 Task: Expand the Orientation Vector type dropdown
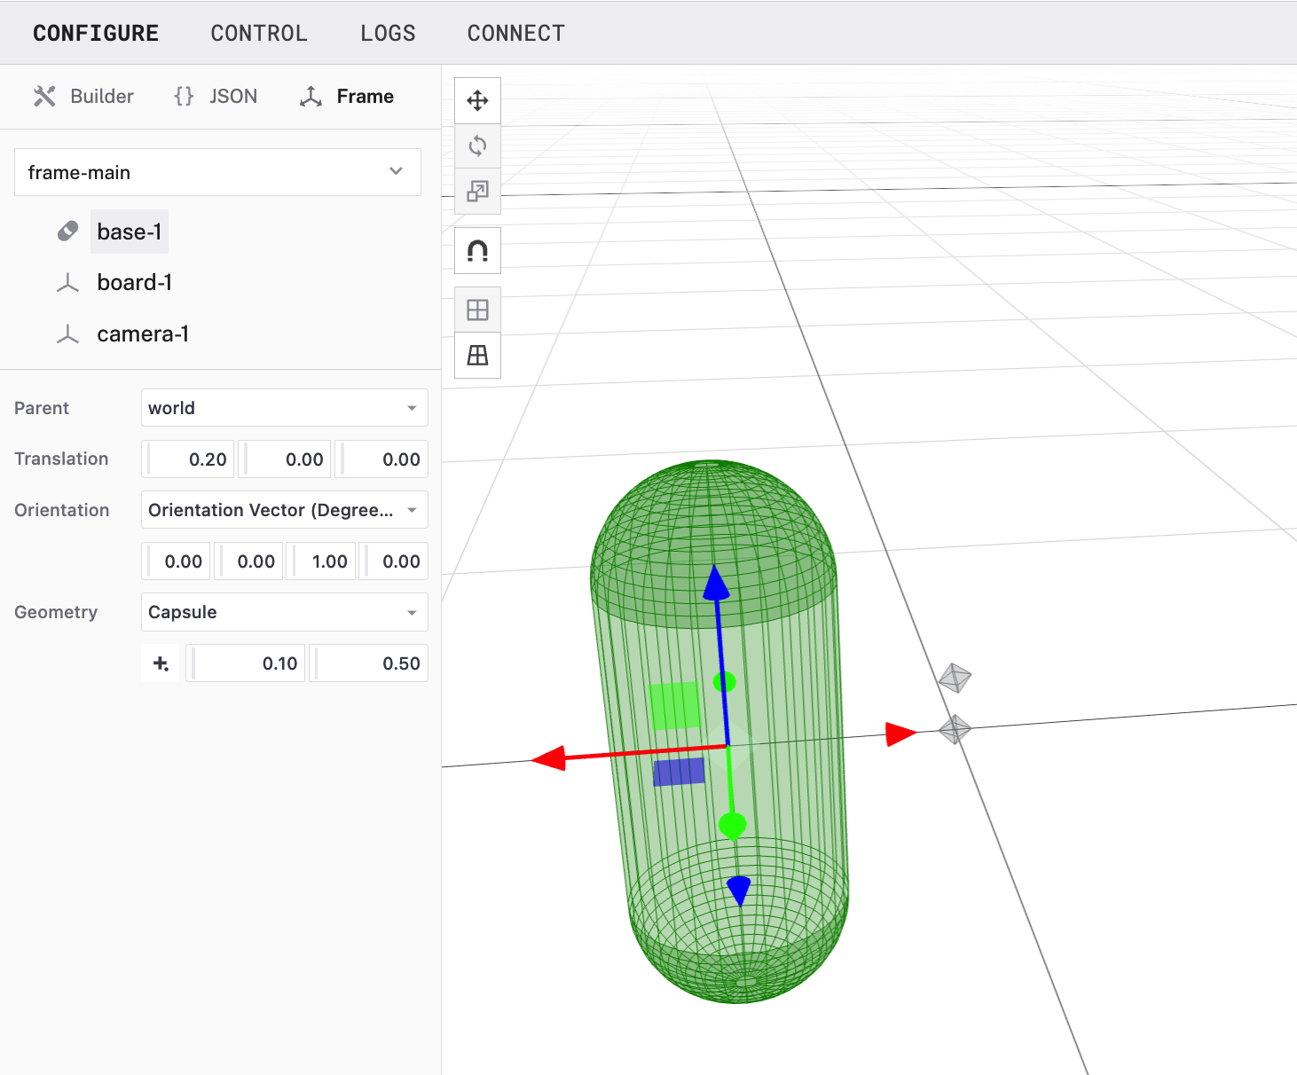tap(284, 510)
